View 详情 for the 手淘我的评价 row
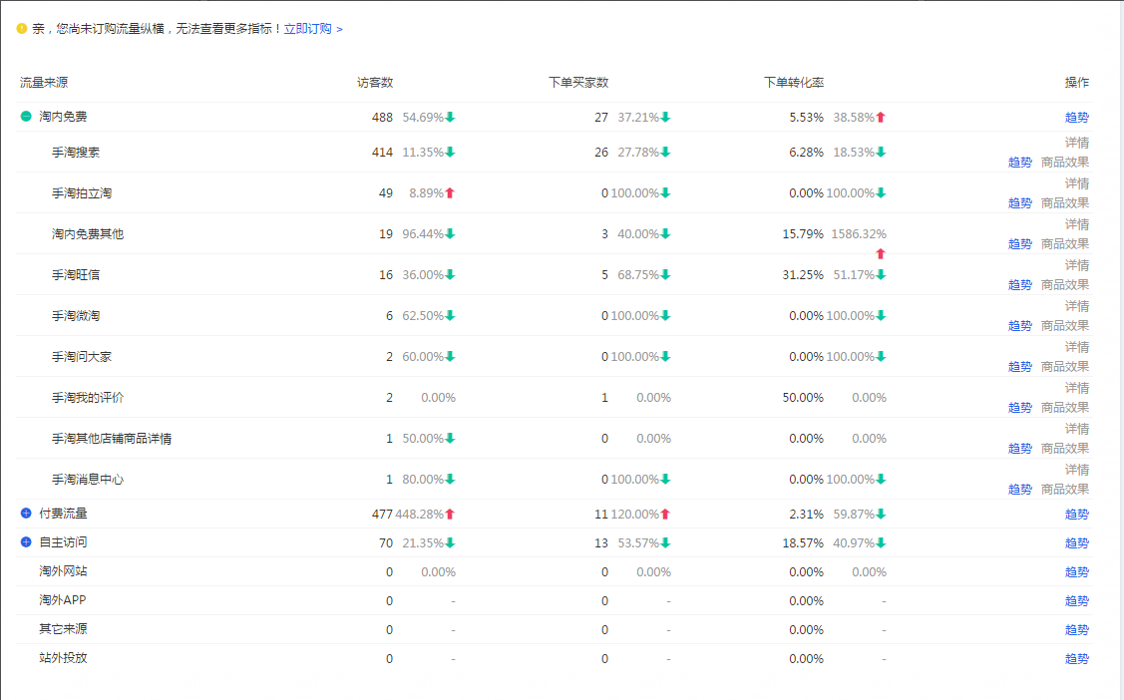 (x=1077, y=388)
